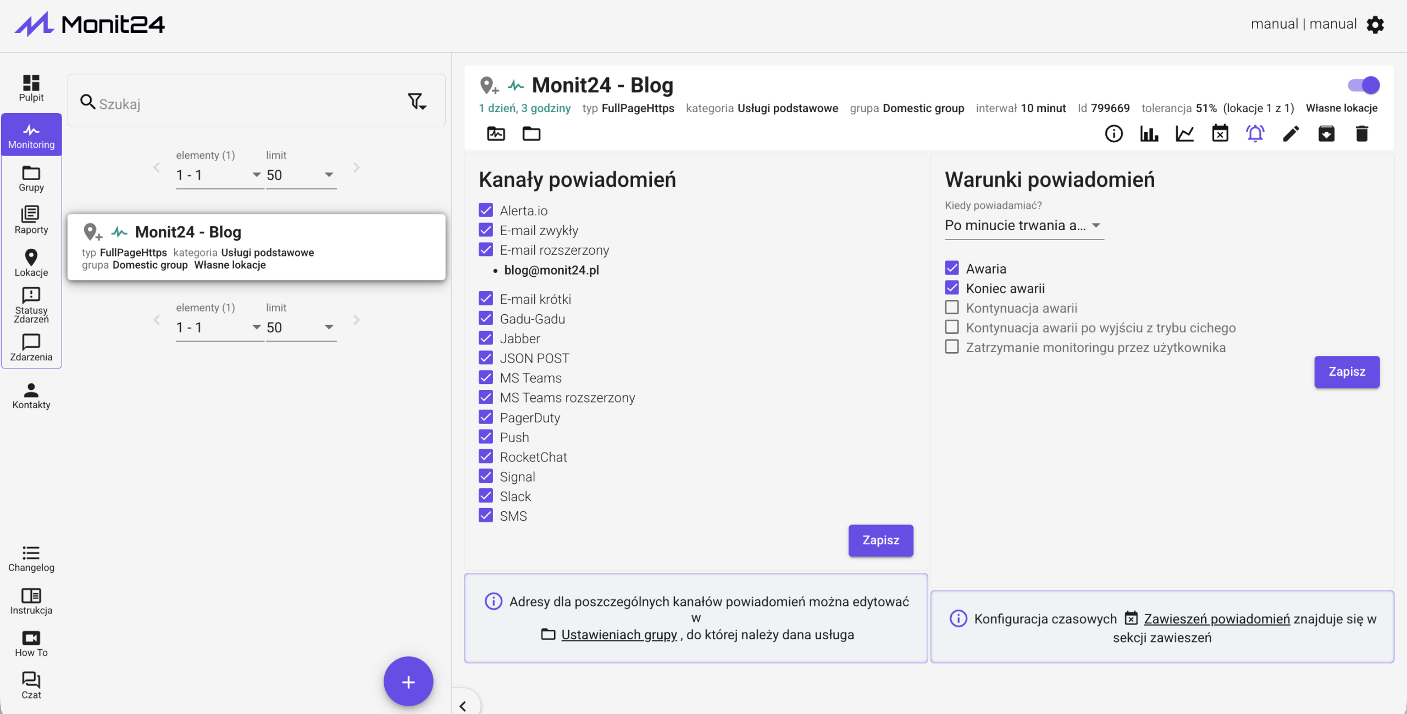Click the trash delete icon
This screenshot has height=714, width=1407.
1362,133
